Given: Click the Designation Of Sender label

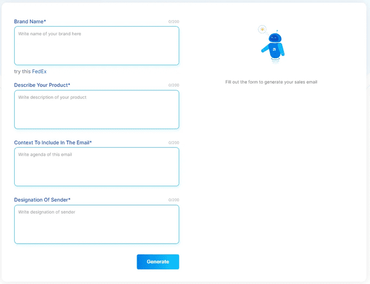Looking at the screenshot, I should 42,200.
